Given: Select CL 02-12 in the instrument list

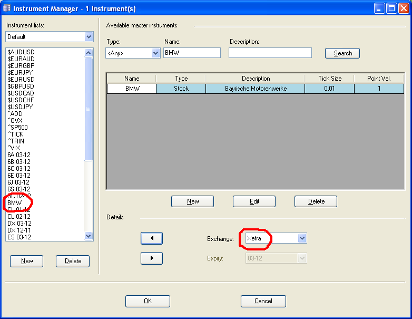Looking at the screenshot, I should (19, 216).
